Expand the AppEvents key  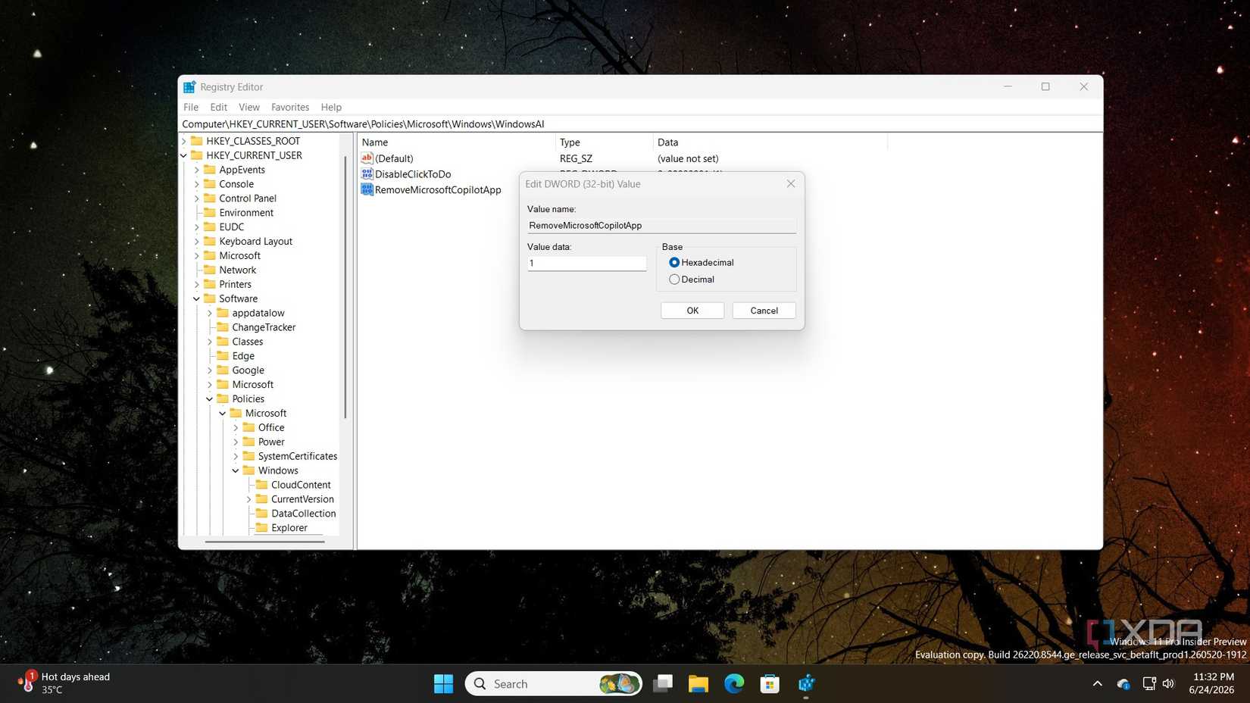(196, 170)
